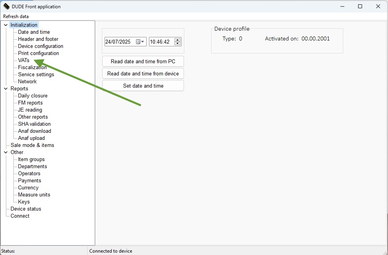Open the VATs tree item

pos(24,60)
